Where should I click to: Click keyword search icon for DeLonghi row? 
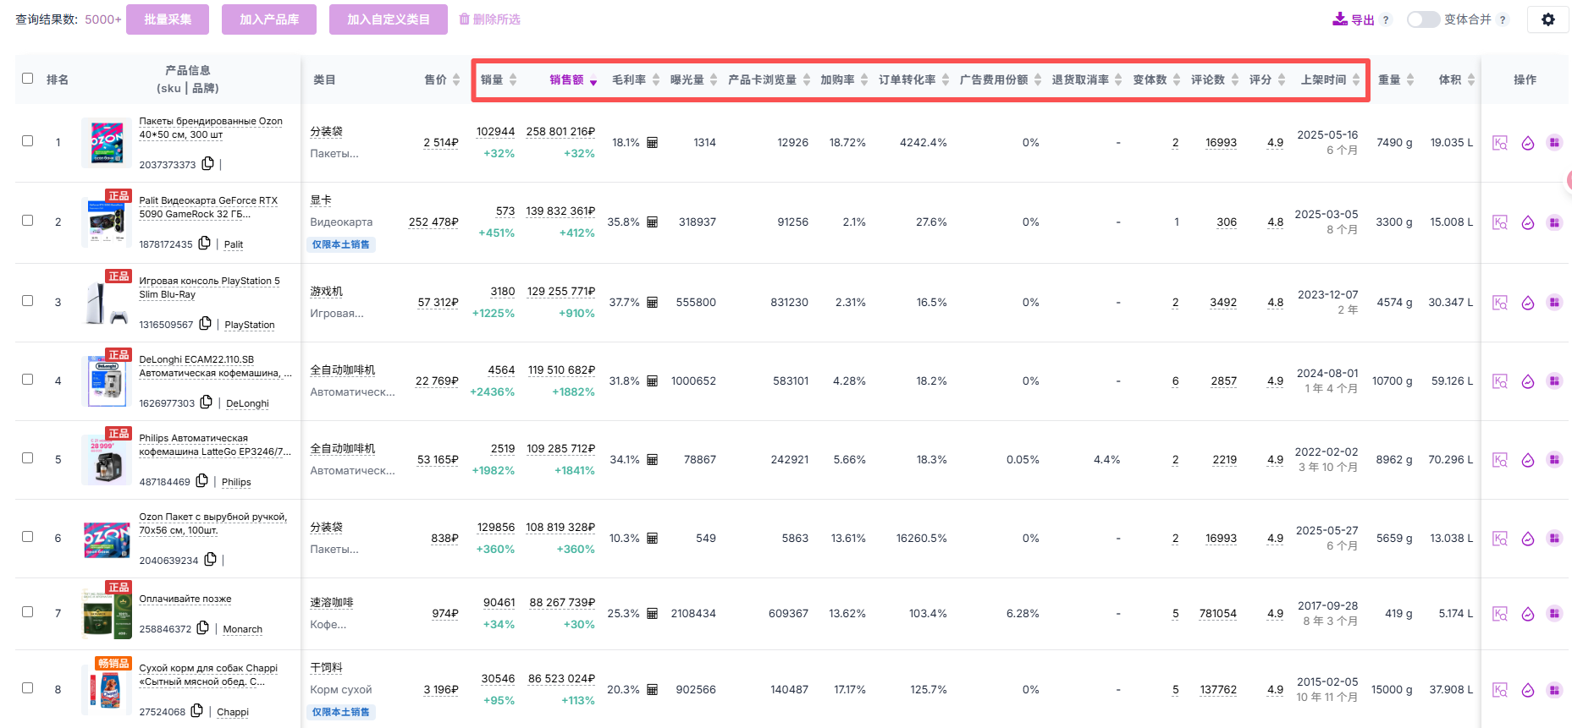click(1499, 381)
